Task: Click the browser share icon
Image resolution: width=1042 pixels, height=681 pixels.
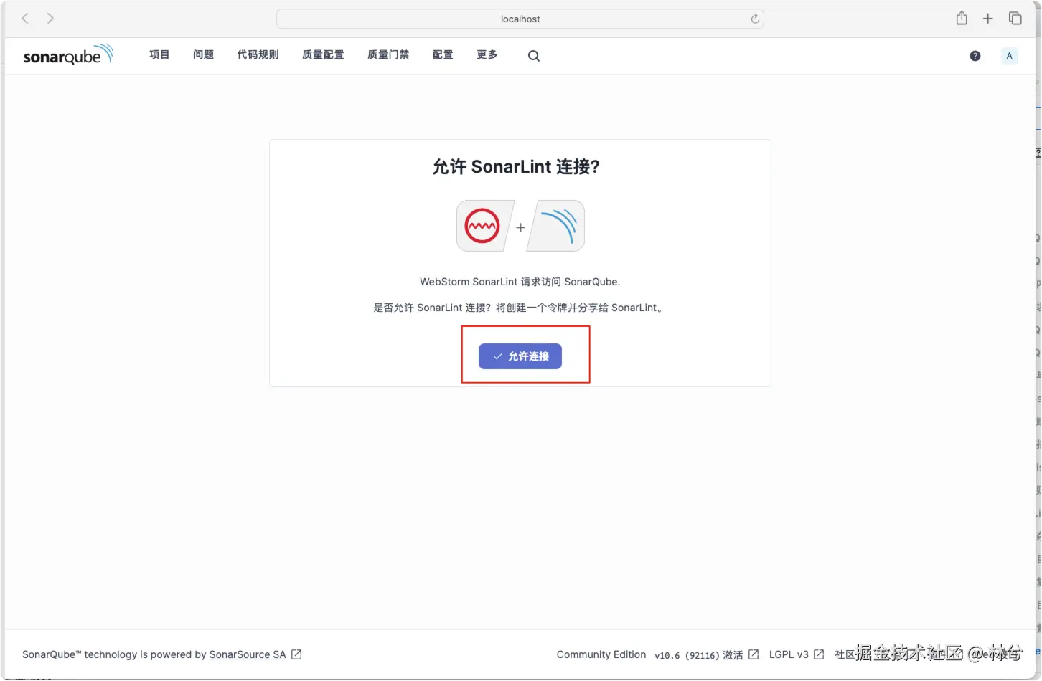Action: tap(962, 19)
